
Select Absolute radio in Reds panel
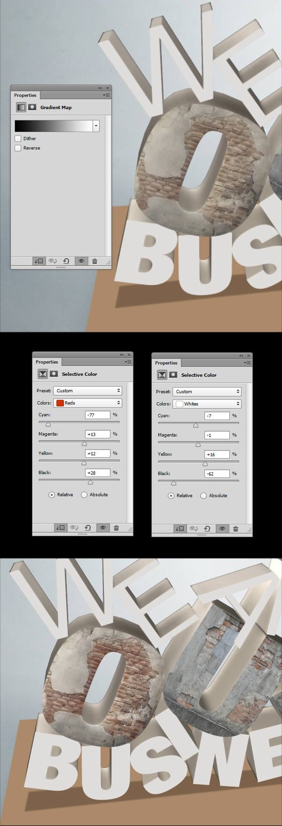84,494
